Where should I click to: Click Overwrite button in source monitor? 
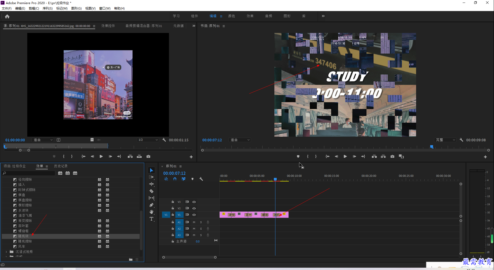click(139, 156)
